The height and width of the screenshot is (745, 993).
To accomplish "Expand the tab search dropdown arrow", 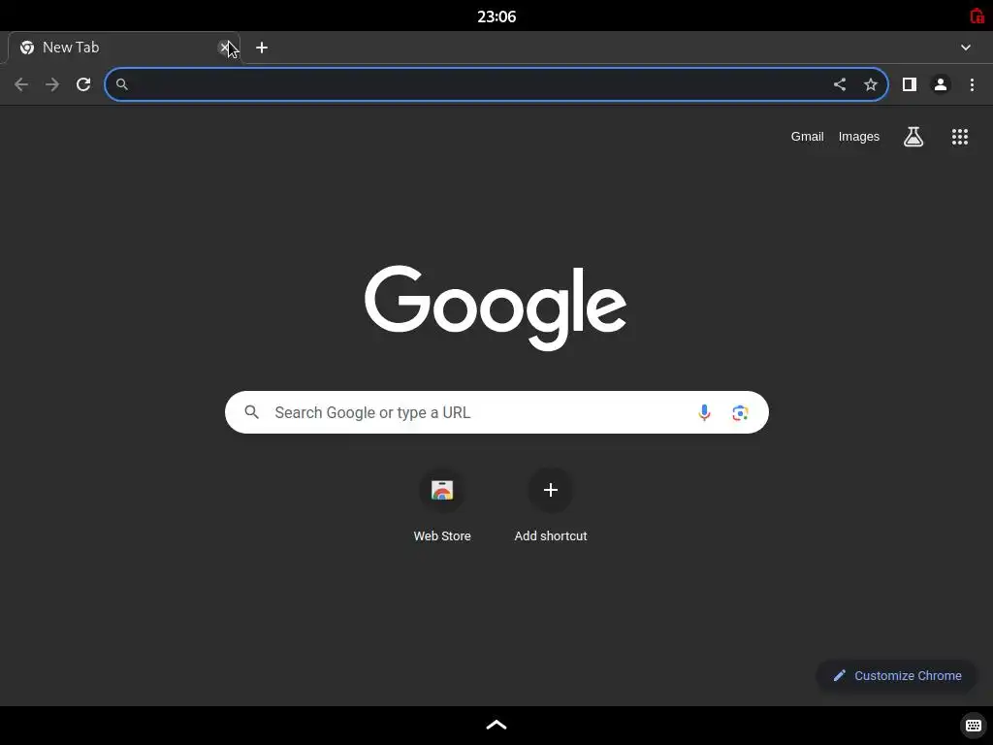I will click(966, 48).
